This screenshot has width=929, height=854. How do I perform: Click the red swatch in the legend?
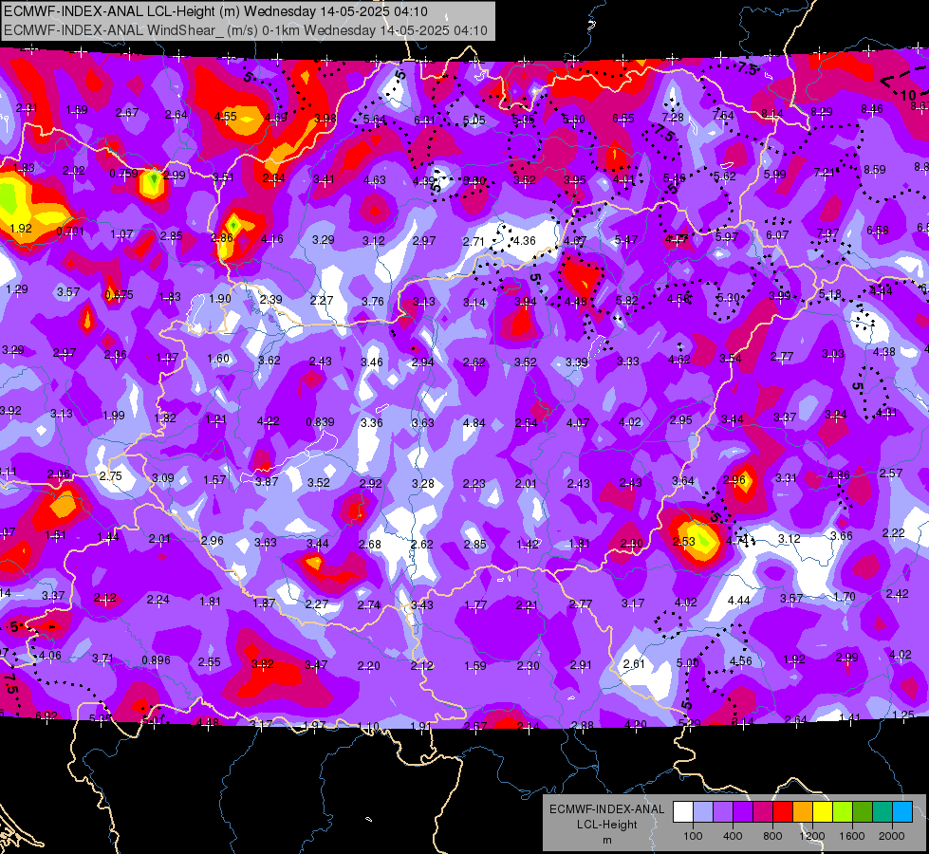pos(783,812)
